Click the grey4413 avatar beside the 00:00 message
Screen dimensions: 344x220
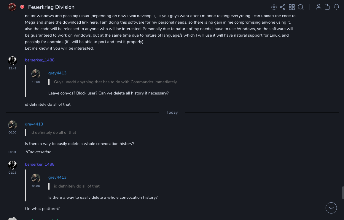point(12,125)
